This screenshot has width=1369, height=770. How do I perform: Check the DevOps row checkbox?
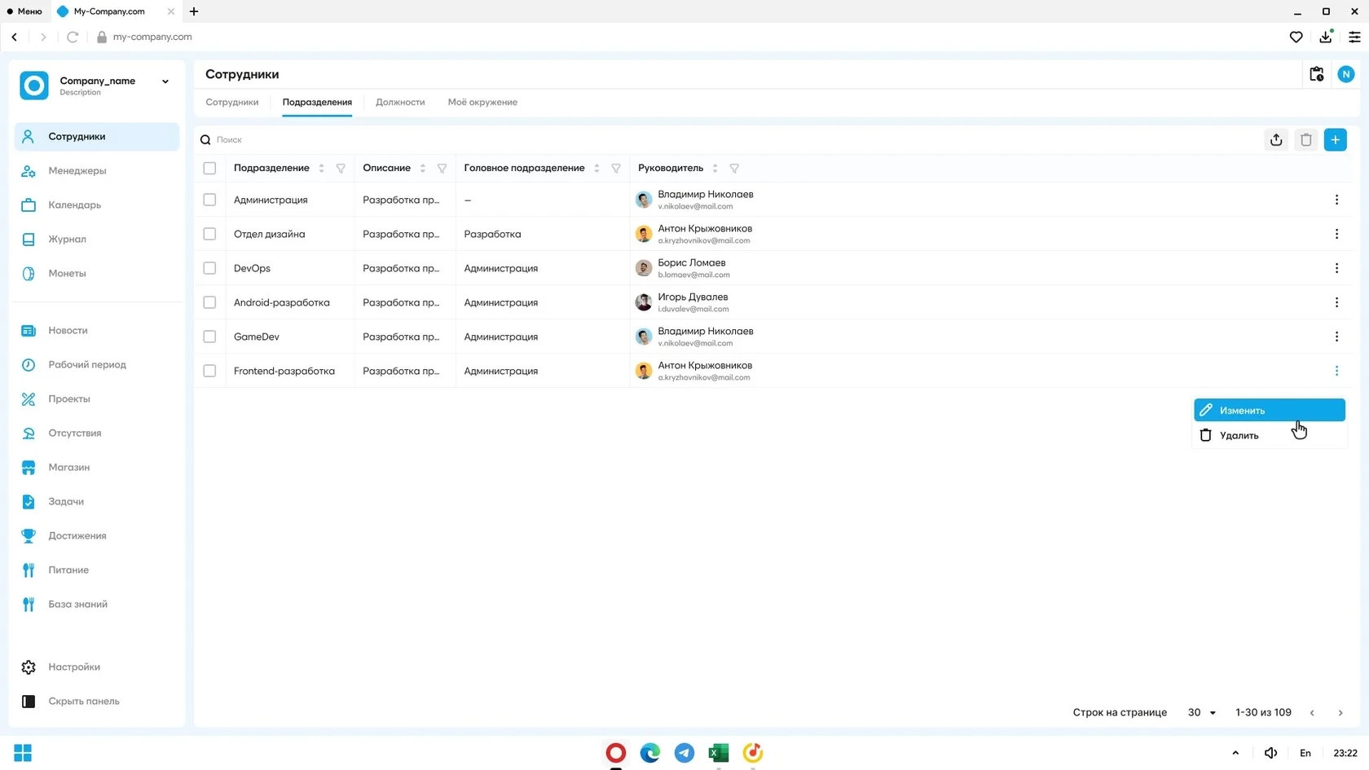209,268
